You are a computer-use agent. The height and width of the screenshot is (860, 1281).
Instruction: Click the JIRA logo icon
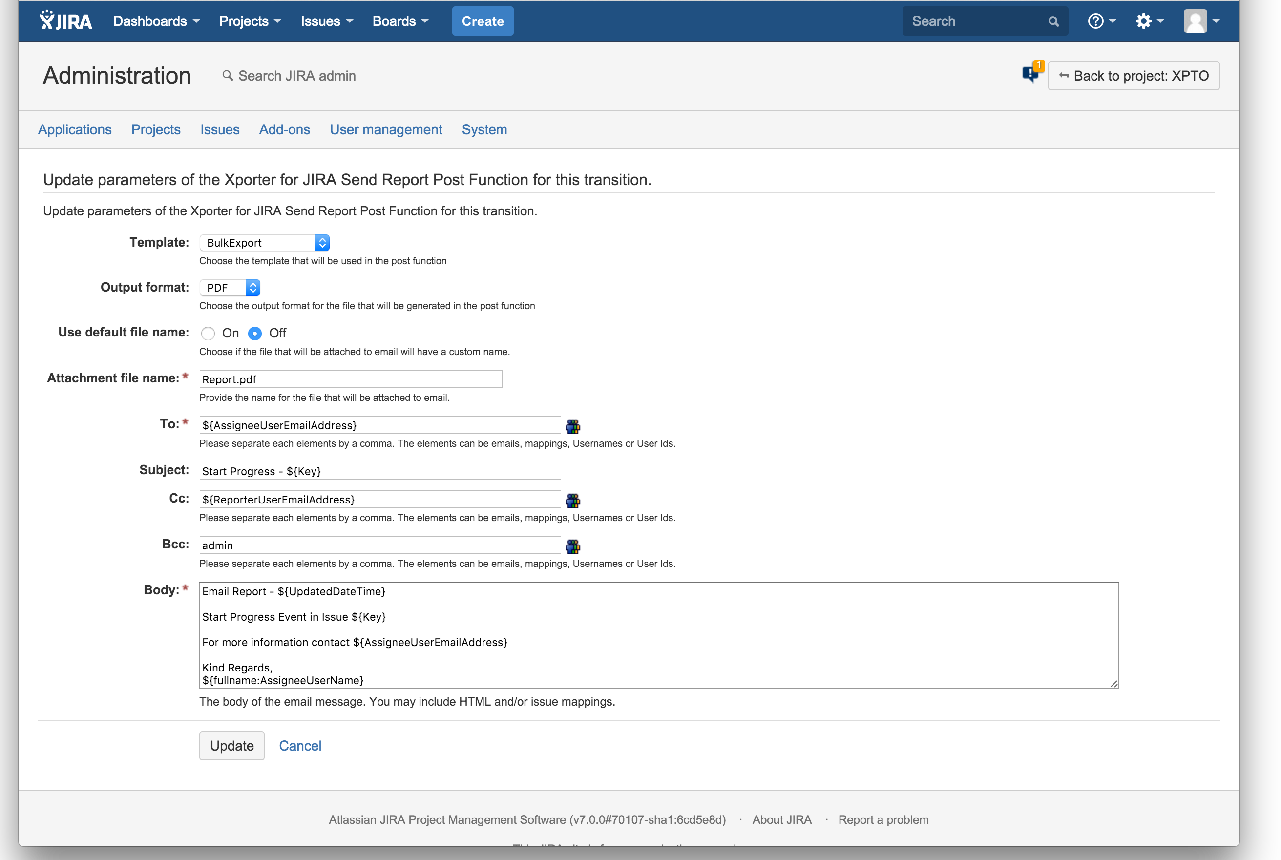pos(65,21)
